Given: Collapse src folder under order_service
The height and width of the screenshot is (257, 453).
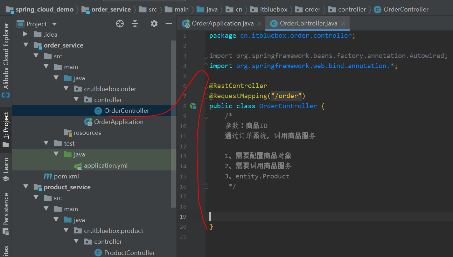Looking at the screenshot, I should pos(36,56).
